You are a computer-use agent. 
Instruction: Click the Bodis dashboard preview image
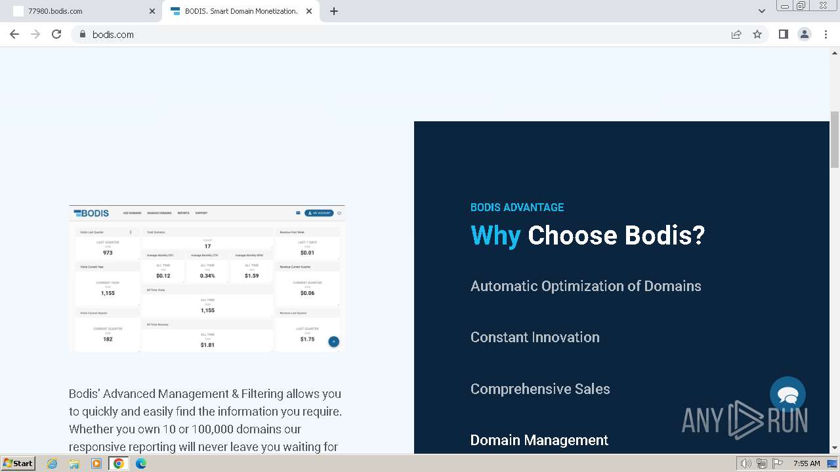point(207,279)
